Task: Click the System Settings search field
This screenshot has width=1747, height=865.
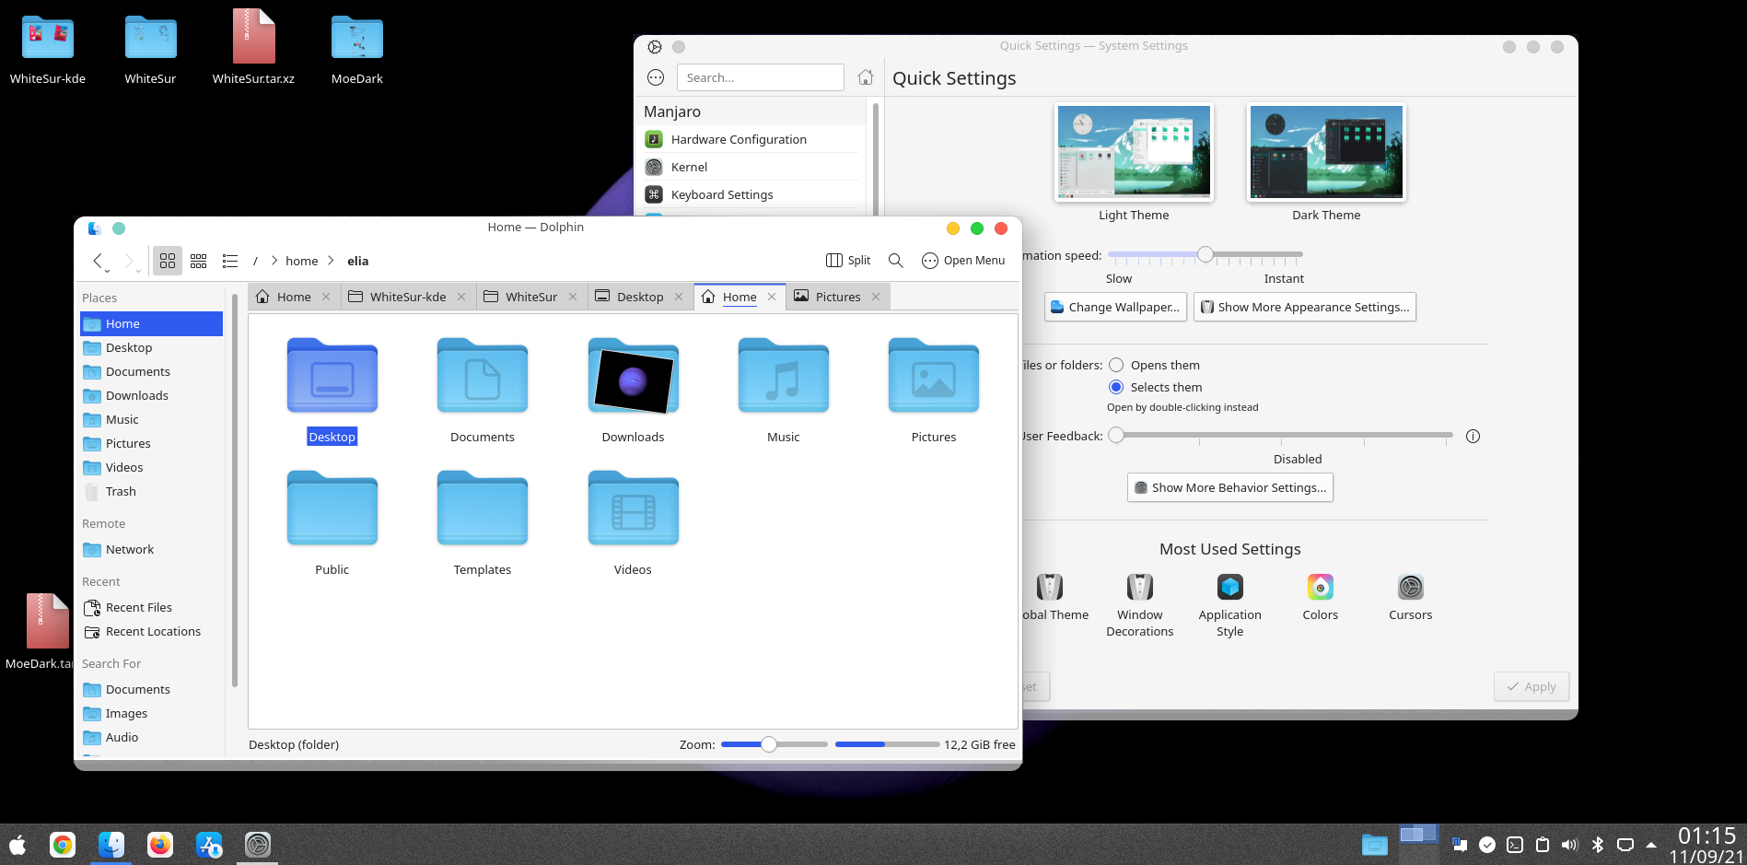Action: click(x=760, y=77)
